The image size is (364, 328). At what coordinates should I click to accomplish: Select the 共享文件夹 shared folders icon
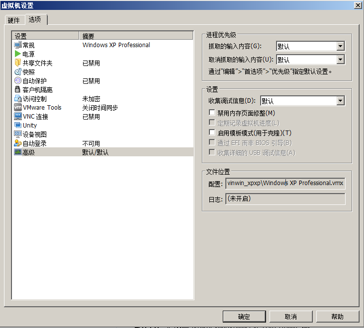tap(17, 63)
